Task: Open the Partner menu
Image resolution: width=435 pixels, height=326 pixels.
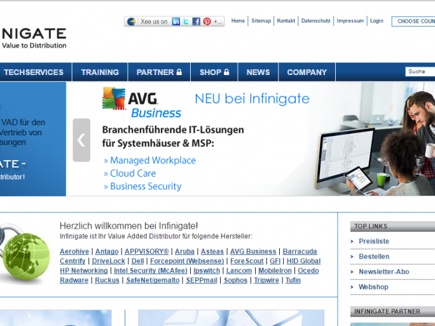Action: point(159,72)
